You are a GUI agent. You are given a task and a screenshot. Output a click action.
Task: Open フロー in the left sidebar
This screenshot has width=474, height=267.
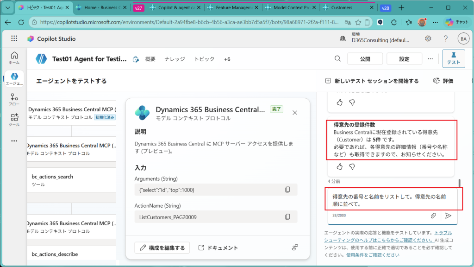coord(14,99)
